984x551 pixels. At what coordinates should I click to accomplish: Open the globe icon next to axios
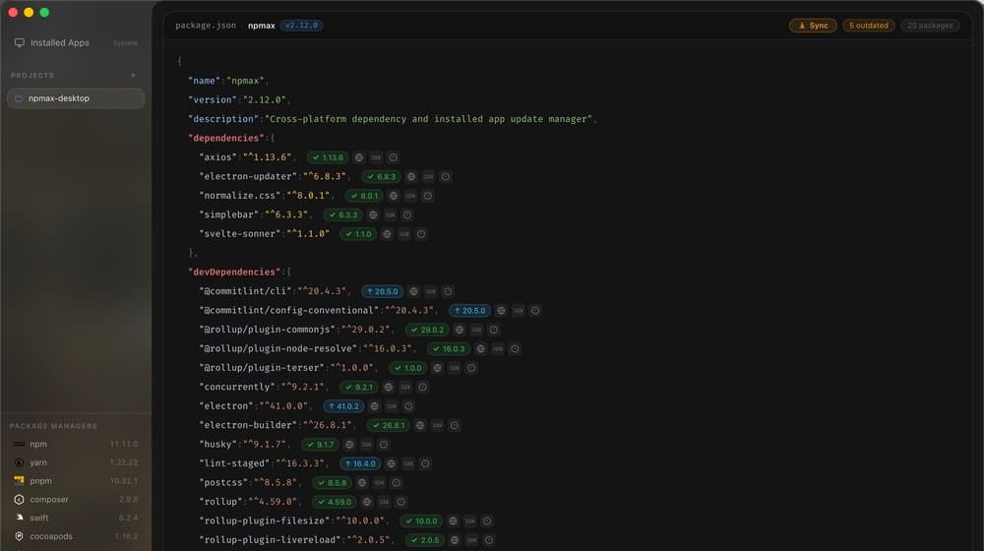(359, 157)
